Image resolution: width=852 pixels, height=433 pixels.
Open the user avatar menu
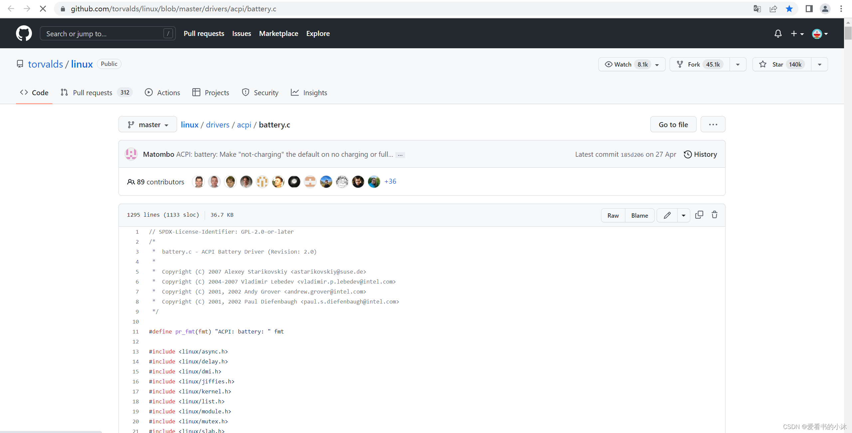click(820, 34)
